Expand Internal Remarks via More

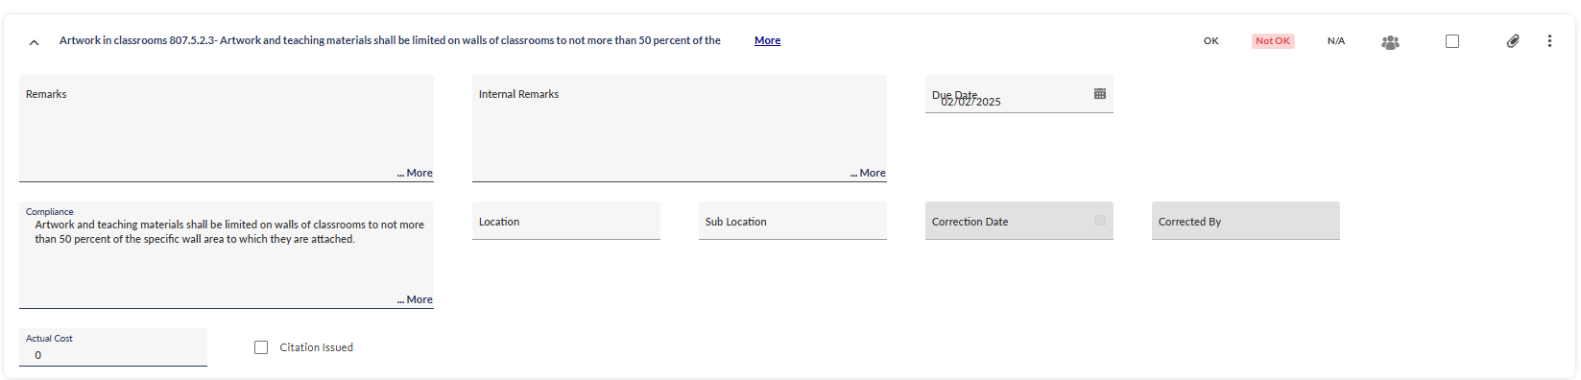(868, 173)
